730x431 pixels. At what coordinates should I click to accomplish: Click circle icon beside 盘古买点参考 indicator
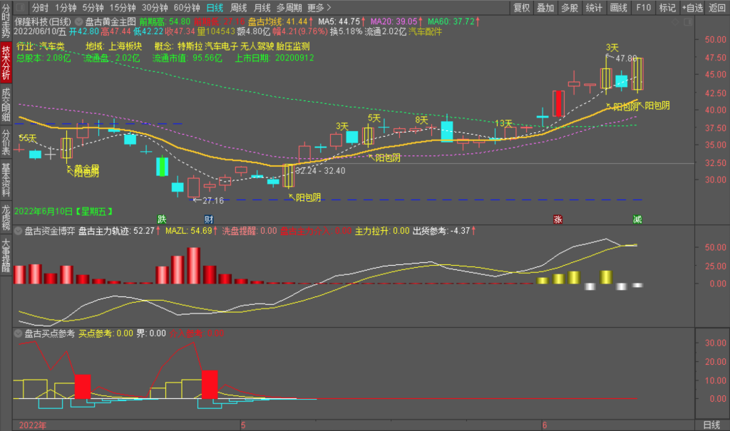pyautogui.click(x=18, y=333)
